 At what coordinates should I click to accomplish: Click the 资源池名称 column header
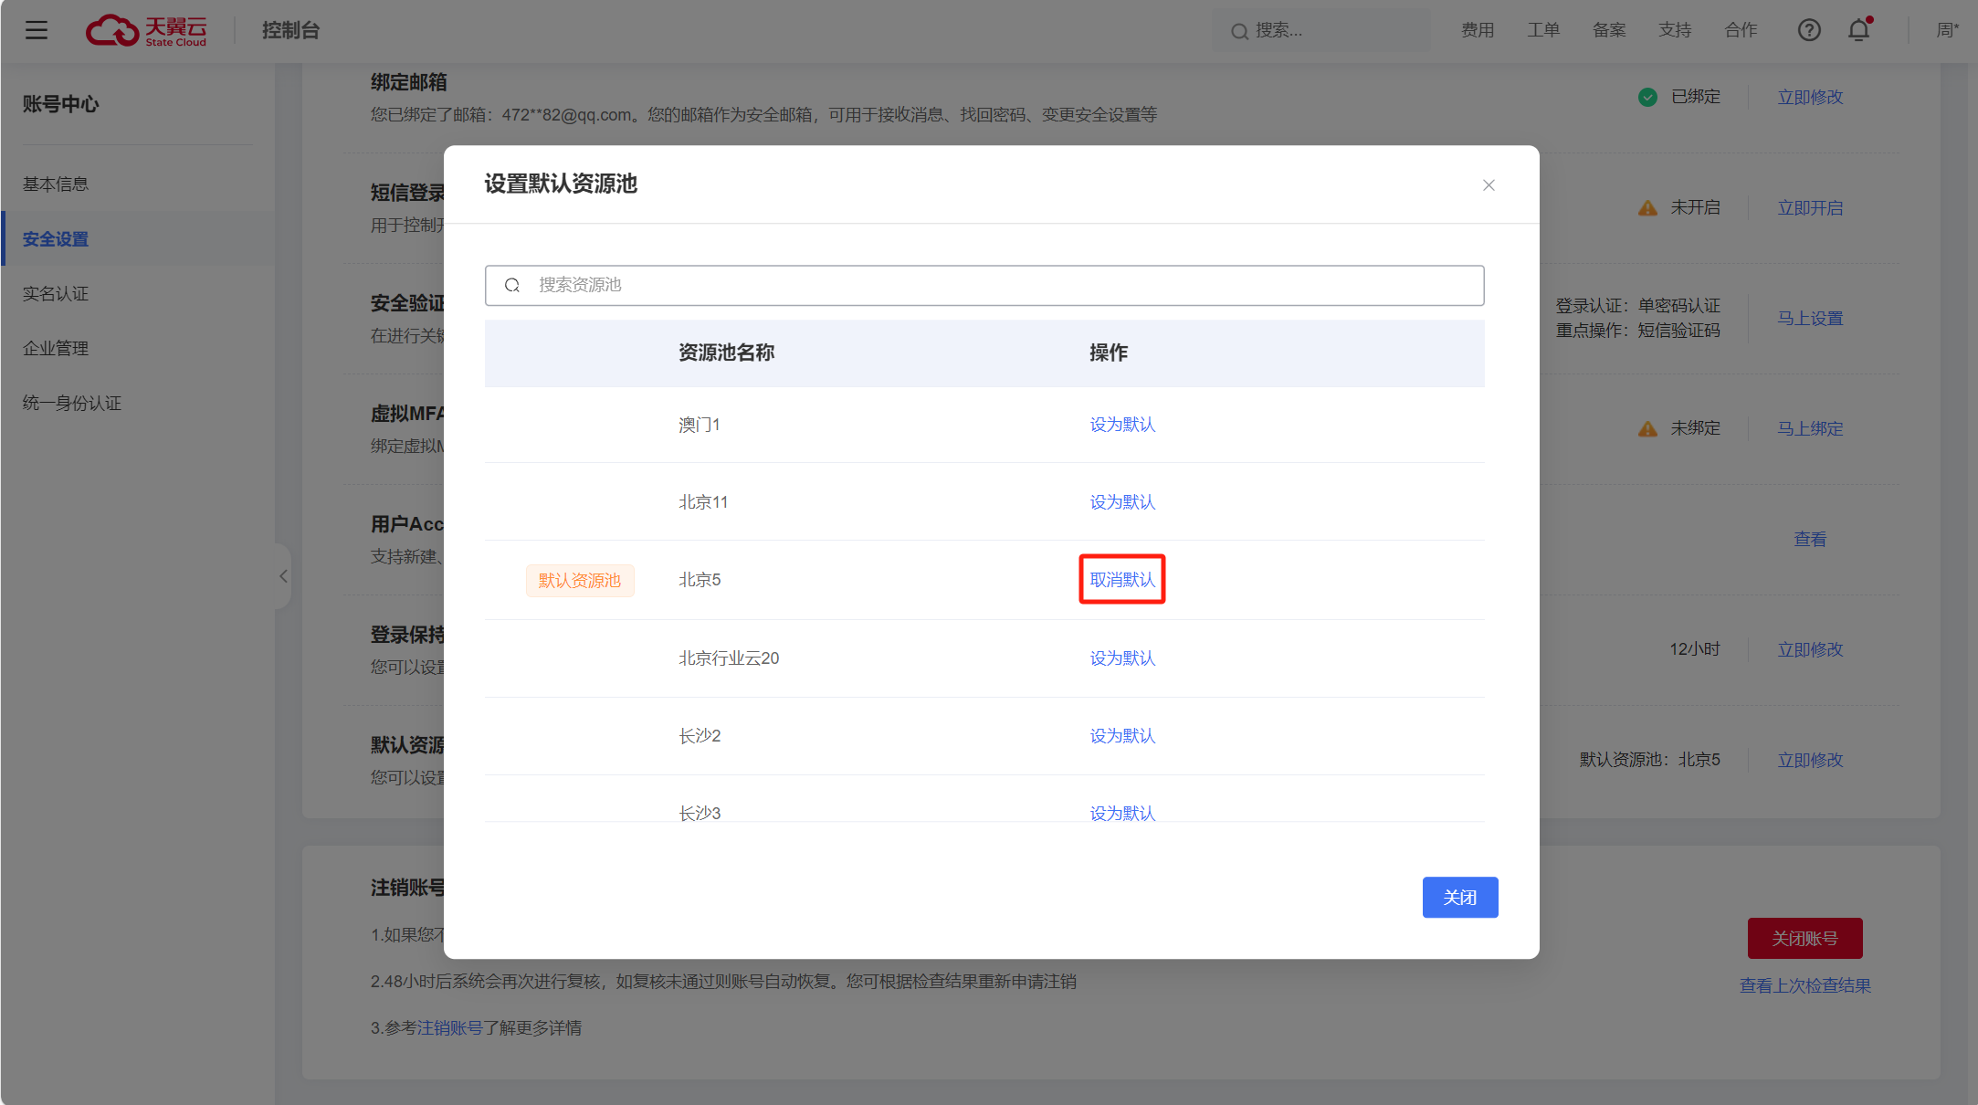pyautogui.click(x=726, y=353)
